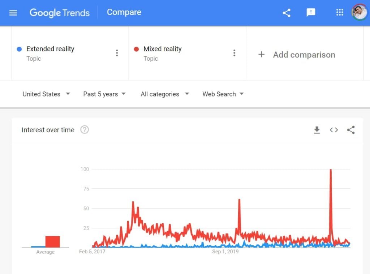The height and width of the screenshot is (274, 370).
Task: Click the account profile avatar
Action: coord(359,12)
